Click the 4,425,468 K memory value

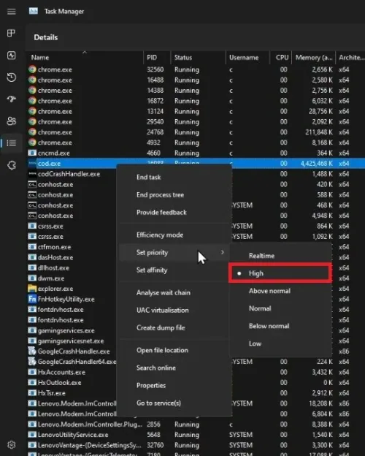(317, 164)
